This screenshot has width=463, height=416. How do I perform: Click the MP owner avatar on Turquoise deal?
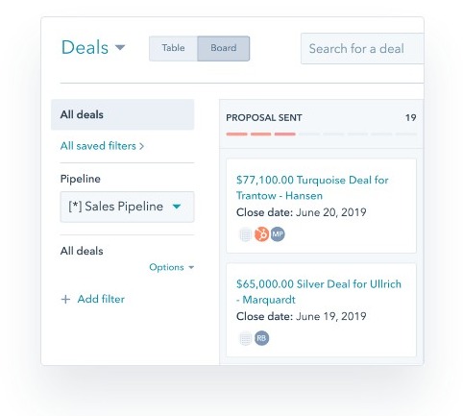[x=278, y=234]
